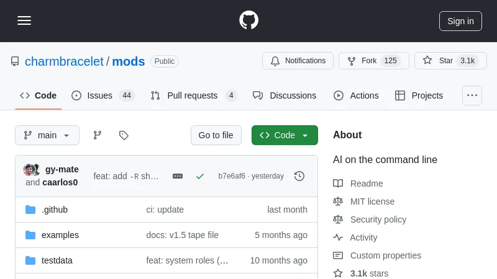Image resolution: width=497 pixels, height=279 pixels.
Task: View commit history clock icon
Action: [299, 176]
